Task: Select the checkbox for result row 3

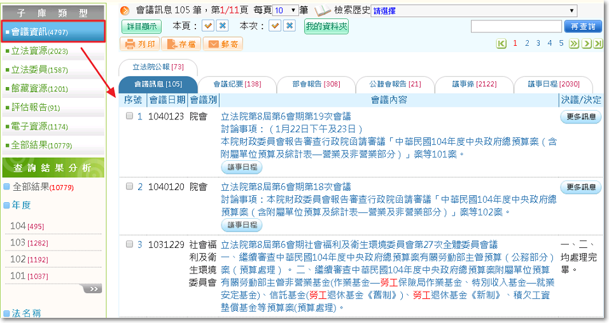Action: [129, 244]
